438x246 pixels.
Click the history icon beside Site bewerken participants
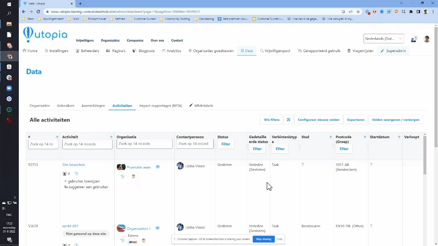(76, 173)
